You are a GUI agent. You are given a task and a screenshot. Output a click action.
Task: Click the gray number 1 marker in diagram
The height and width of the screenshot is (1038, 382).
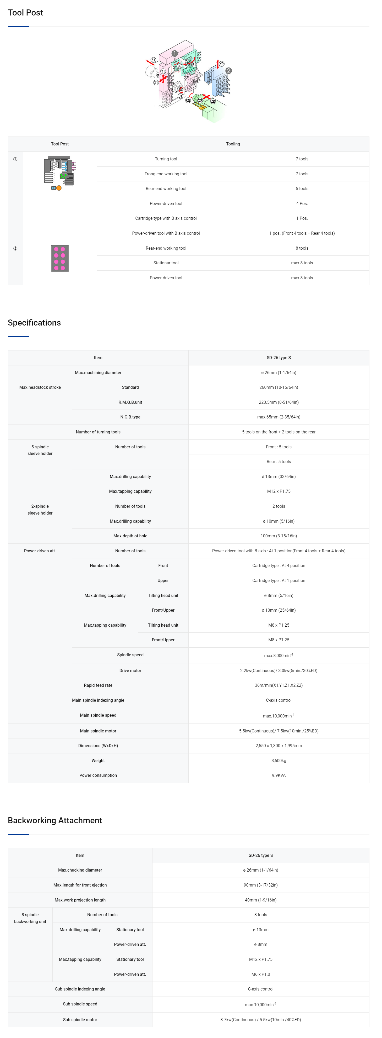coord(174,53)
